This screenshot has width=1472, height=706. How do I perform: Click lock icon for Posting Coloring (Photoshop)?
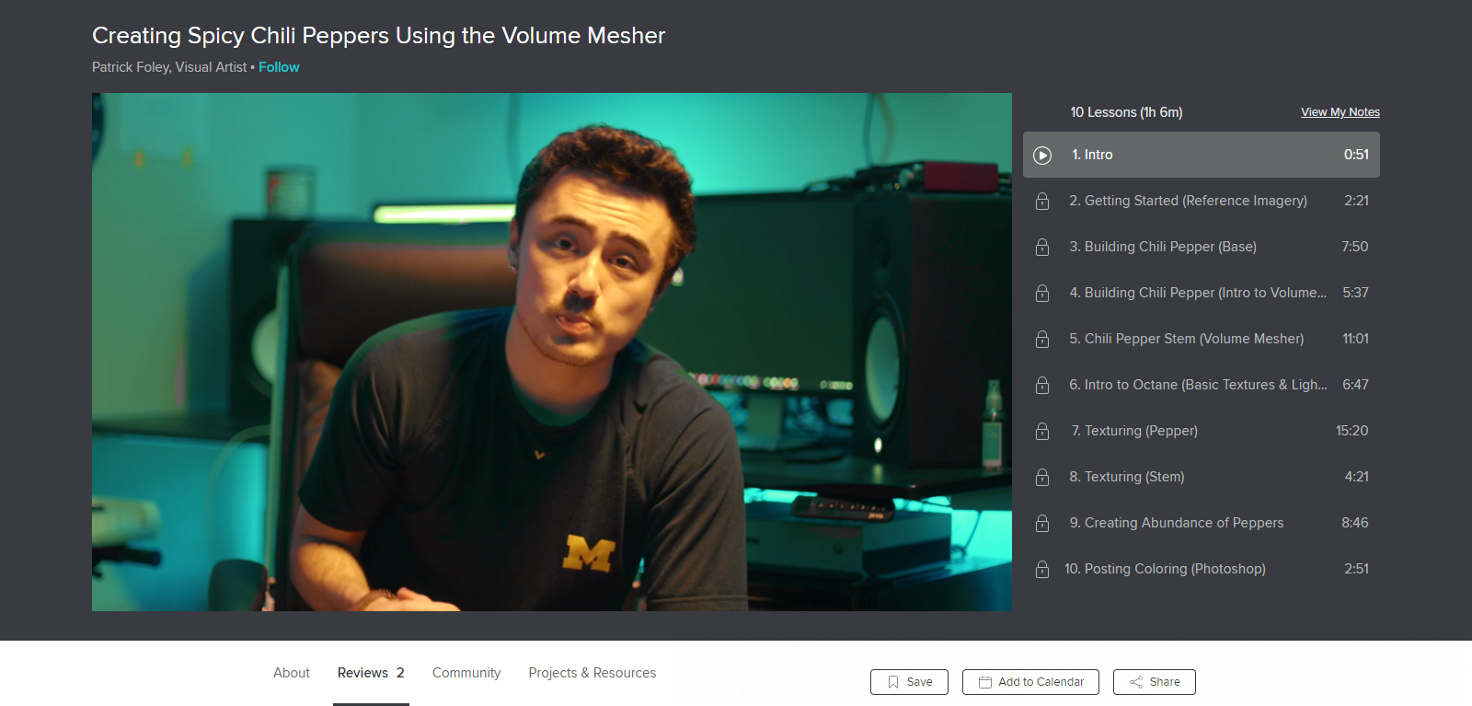1042,569
